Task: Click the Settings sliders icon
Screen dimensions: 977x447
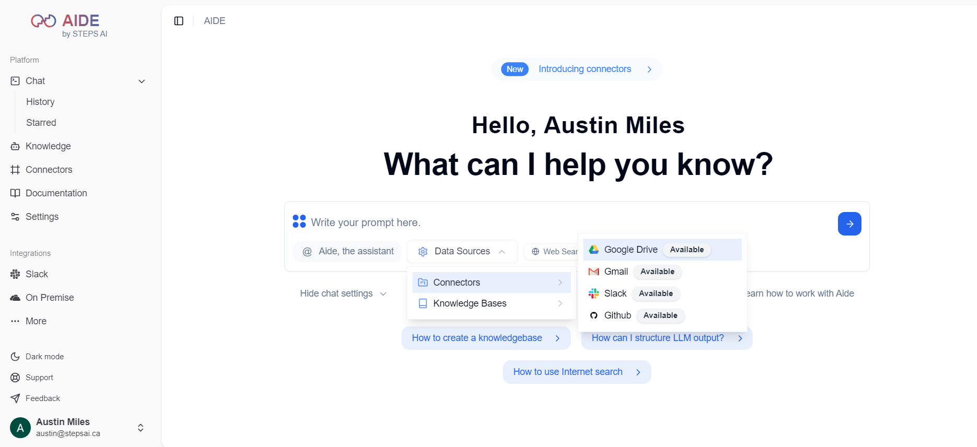Action: click(15, 217)
